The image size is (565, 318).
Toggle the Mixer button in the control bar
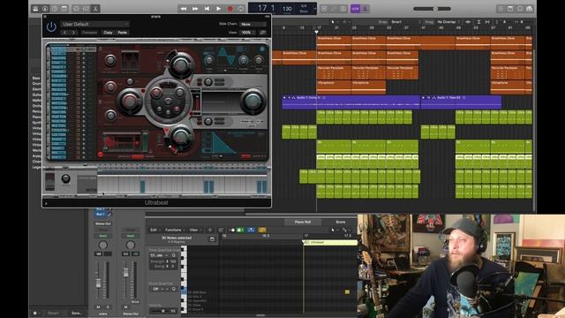(86, 9)
